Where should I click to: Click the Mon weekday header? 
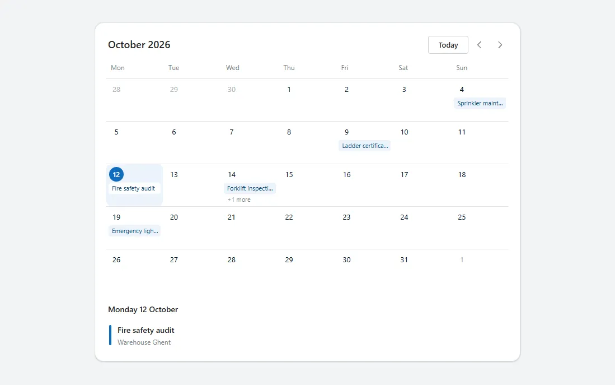point(118,68)
